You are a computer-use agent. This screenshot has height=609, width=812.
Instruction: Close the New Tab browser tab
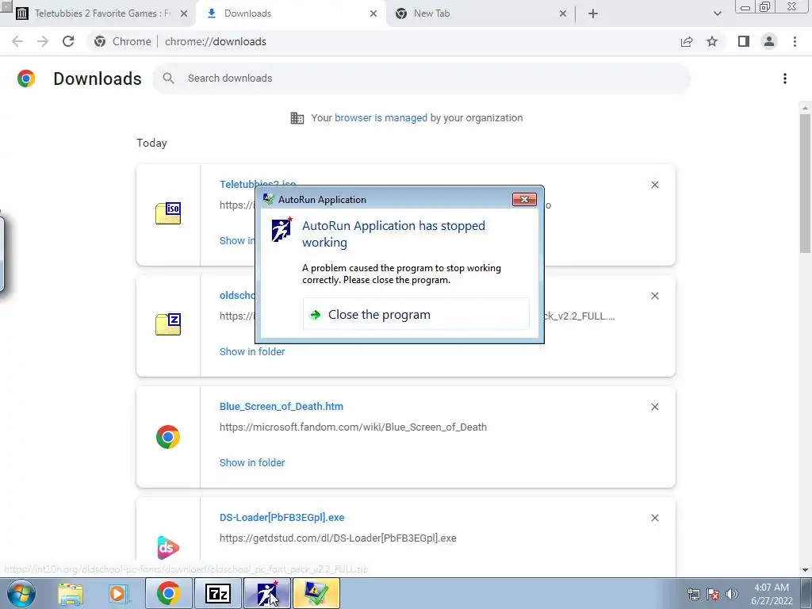pyautogui.click(x=563, y=13)
